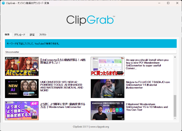Click the ClipGrab title bar app icon

(x=3, y=3)
